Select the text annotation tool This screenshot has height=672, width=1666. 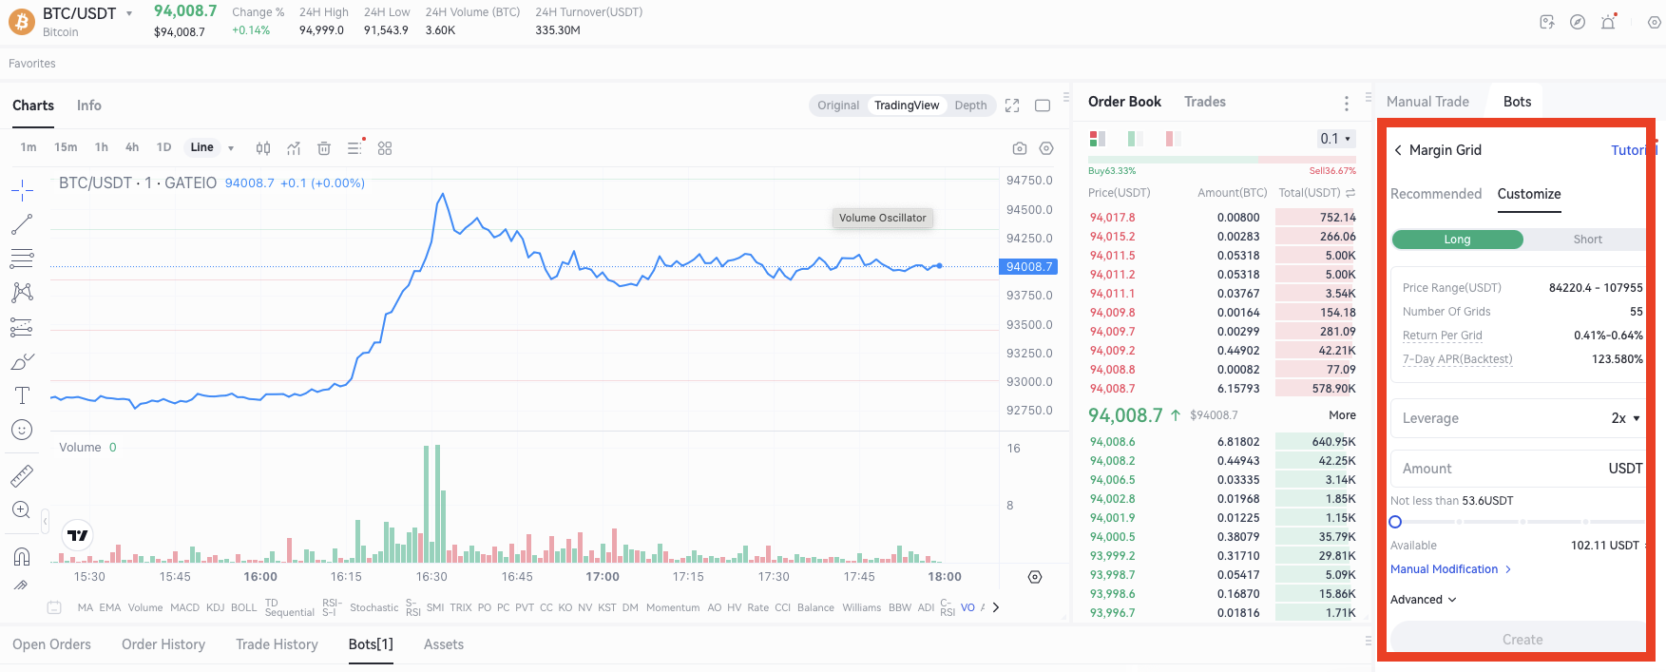point(22,395)
